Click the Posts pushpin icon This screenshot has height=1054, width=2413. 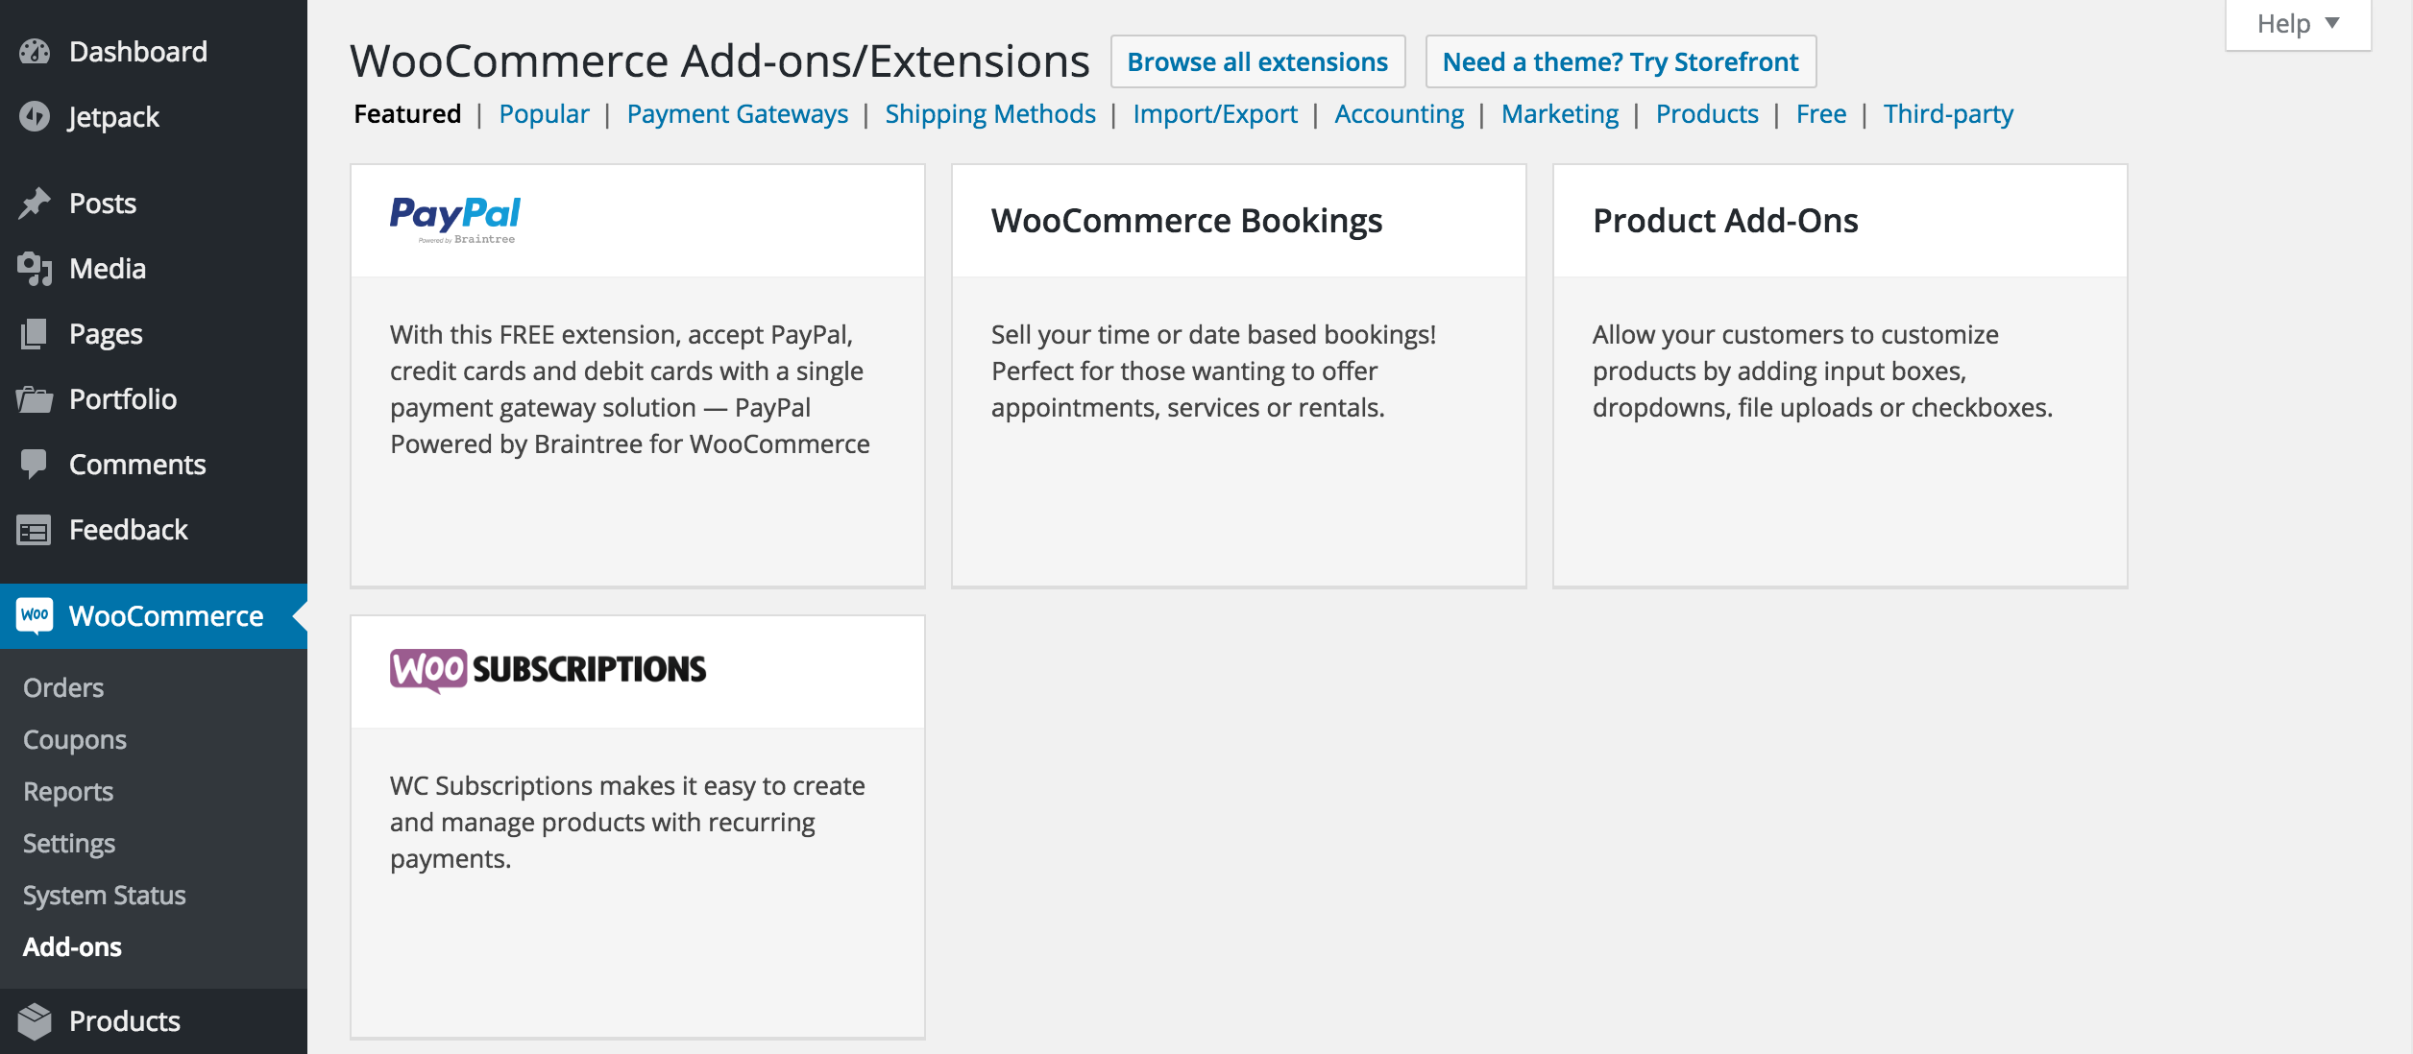pos(35,204)
